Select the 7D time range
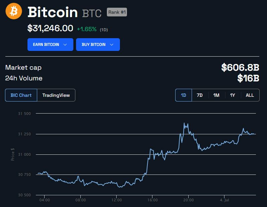Screen dimensions: 267x207 (x=200, y=95)
